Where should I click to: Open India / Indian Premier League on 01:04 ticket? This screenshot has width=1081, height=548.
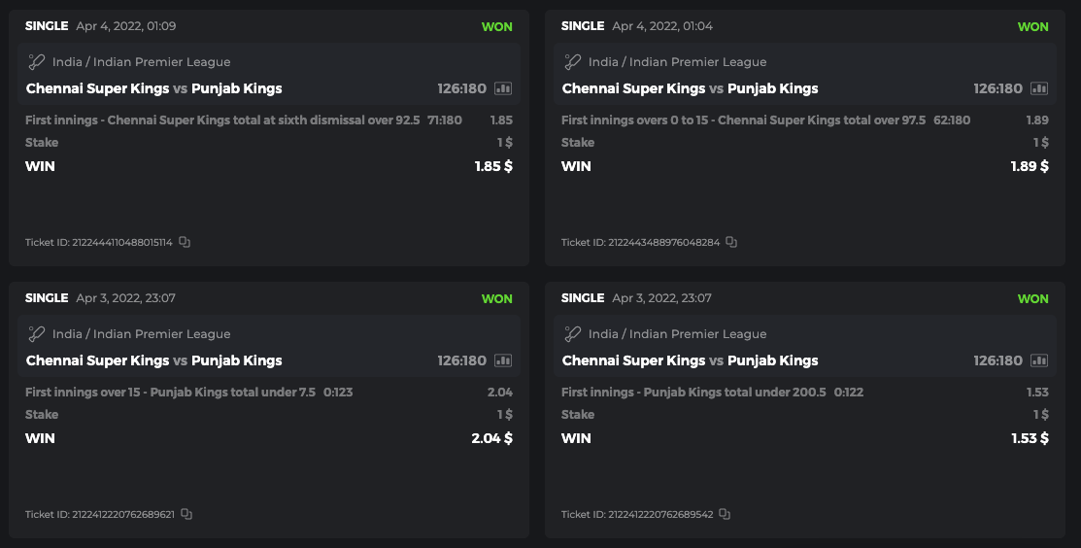677,62
